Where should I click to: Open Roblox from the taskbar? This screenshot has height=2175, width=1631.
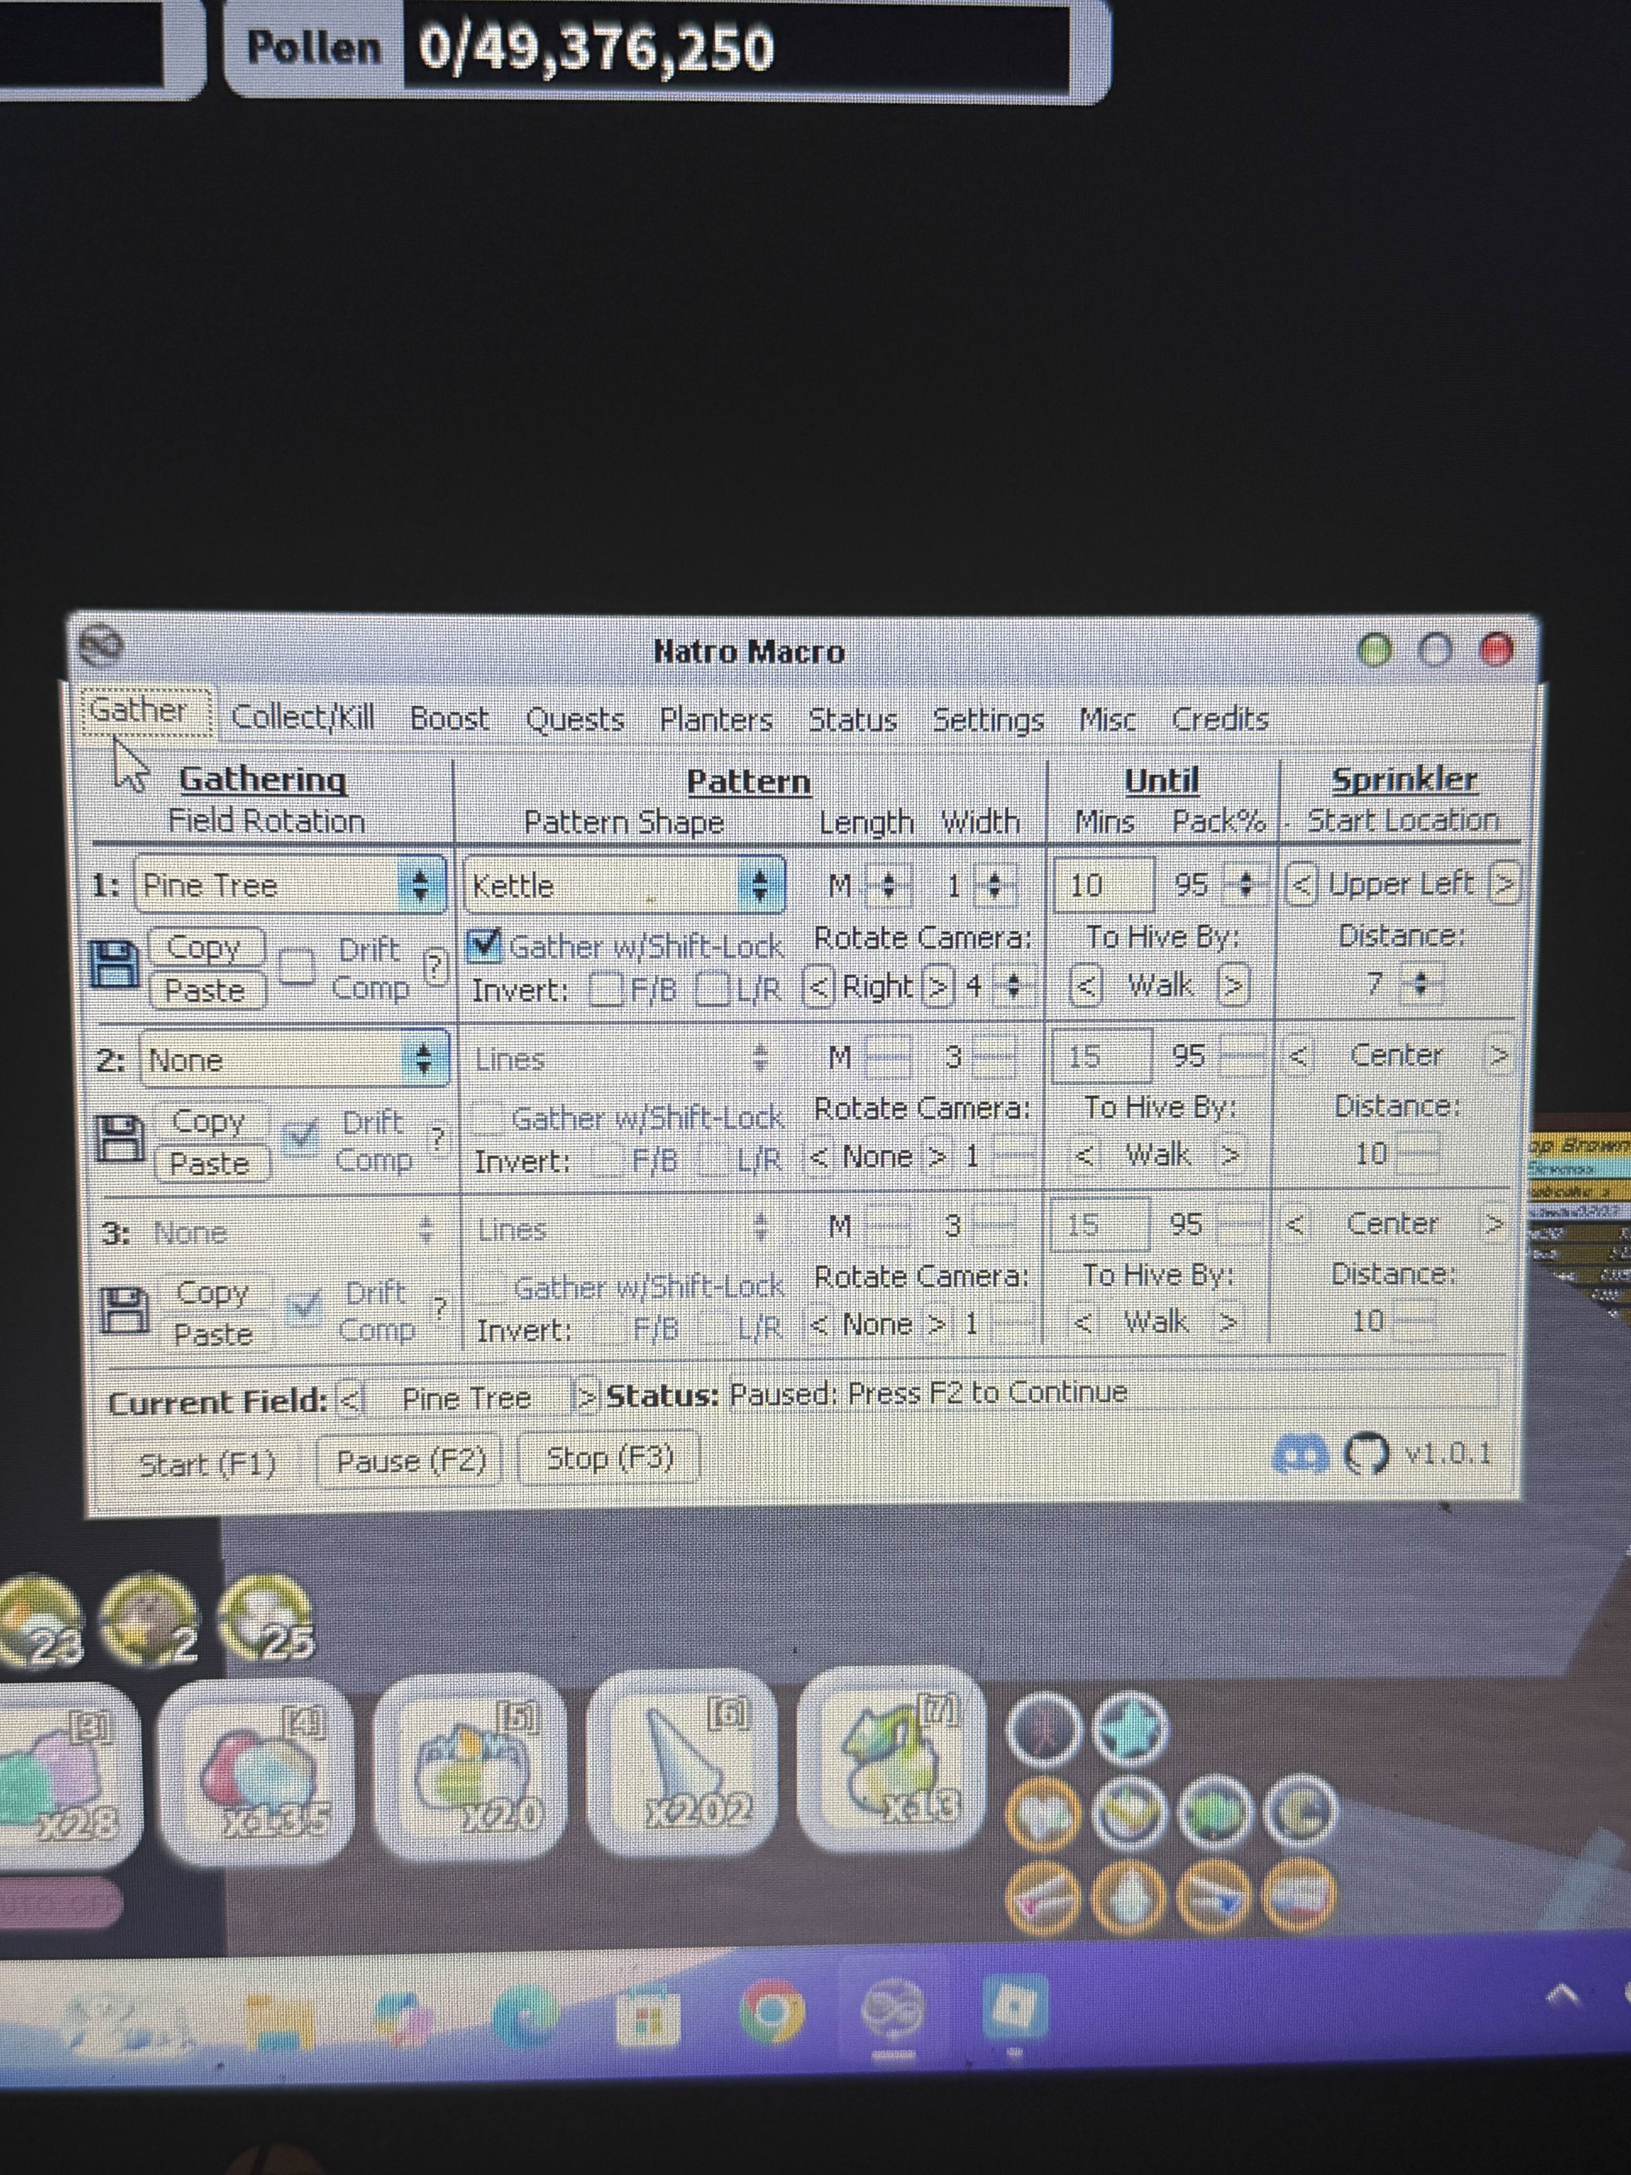pyautogui.click(x=1013, y=2007)
